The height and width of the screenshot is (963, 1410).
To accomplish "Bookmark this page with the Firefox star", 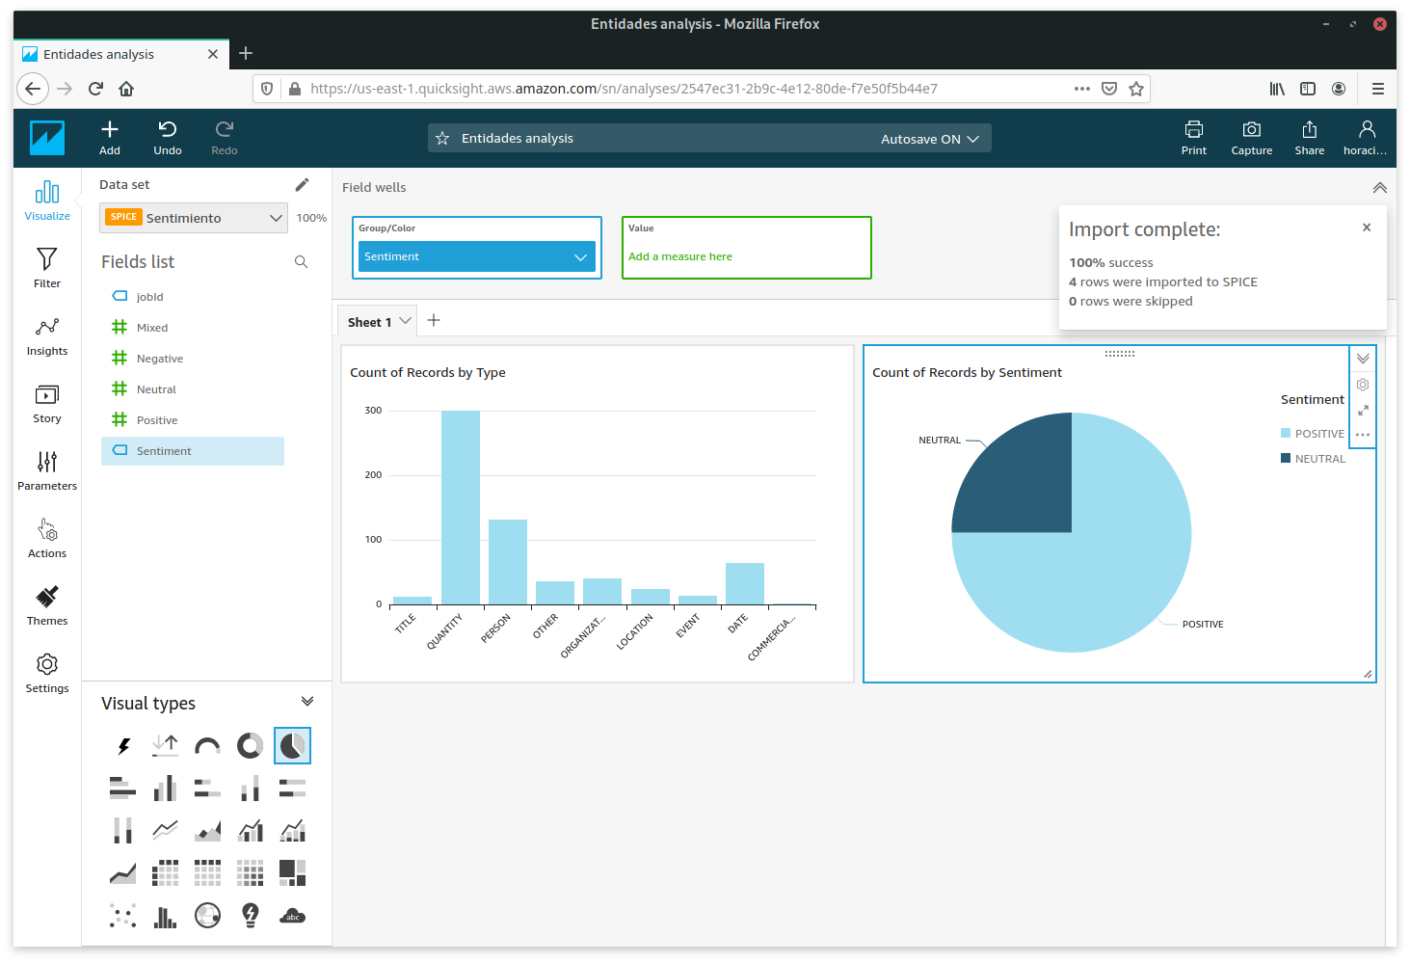I will point(1136,89).
